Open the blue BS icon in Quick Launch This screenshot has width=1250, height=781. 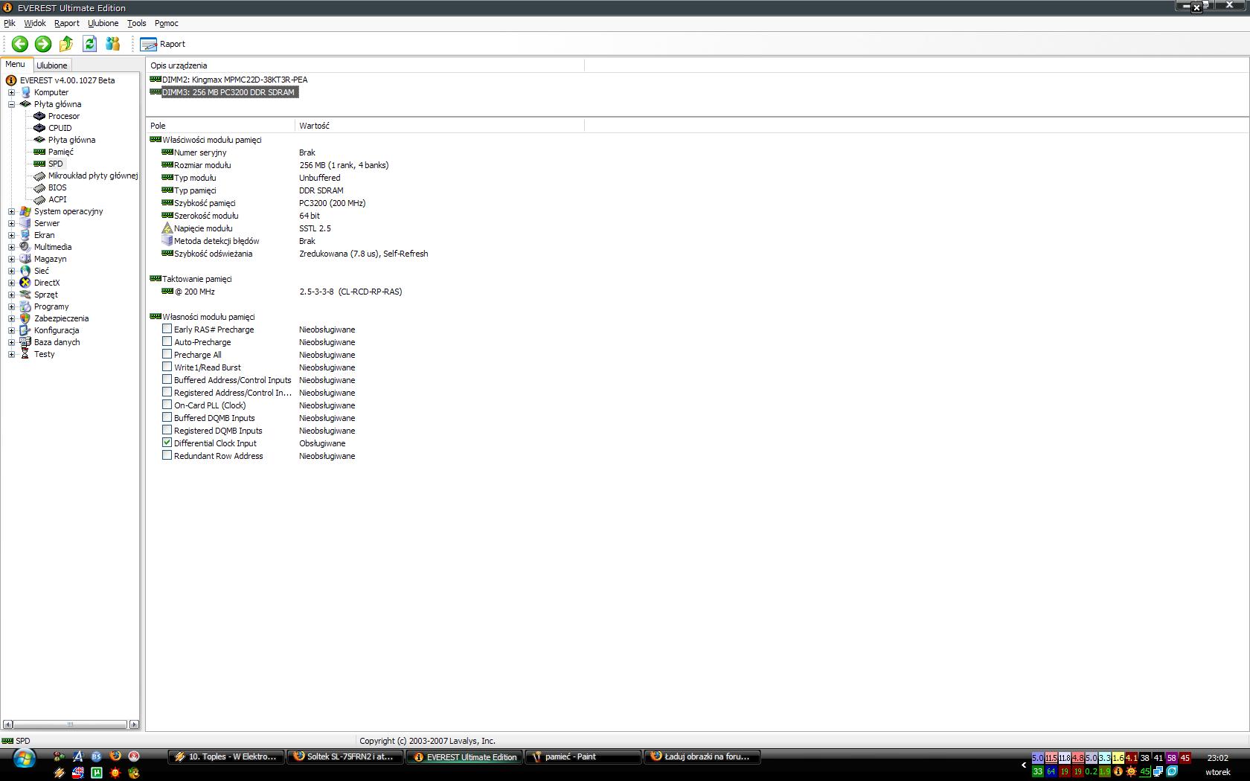[x=97, y=756]
